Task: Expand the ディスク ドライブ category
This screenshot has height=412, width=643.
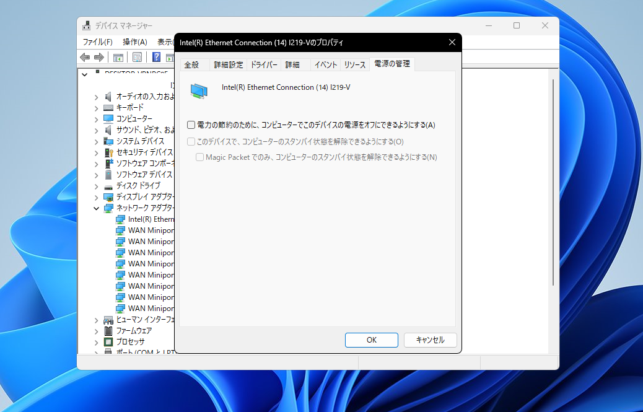Action: click(x=97, y=186)
